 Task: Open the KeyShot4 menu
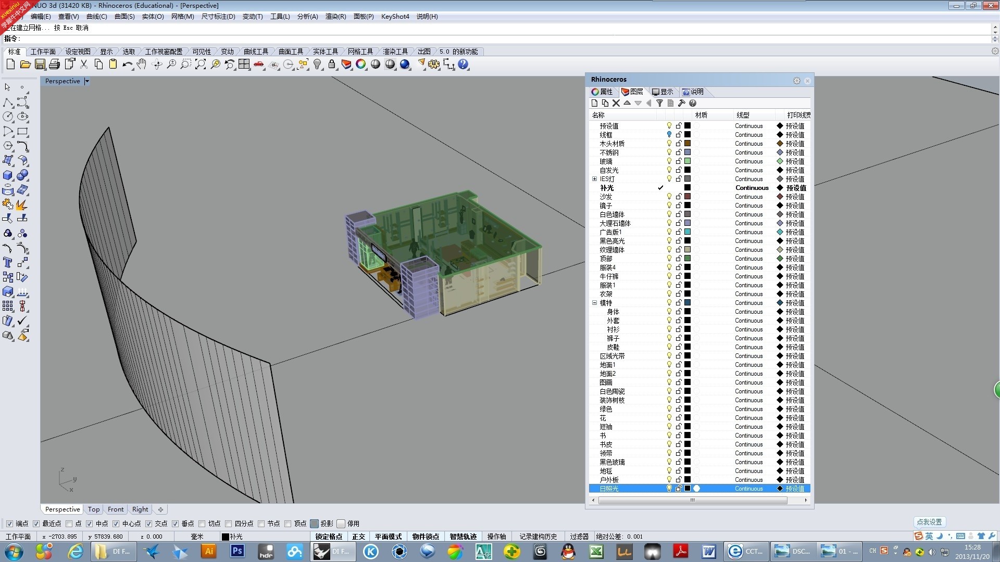point(395,16)
